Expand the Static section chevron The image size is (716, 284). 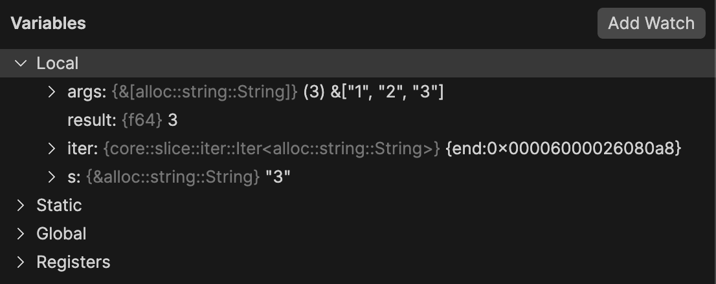(x=21, y=205)
